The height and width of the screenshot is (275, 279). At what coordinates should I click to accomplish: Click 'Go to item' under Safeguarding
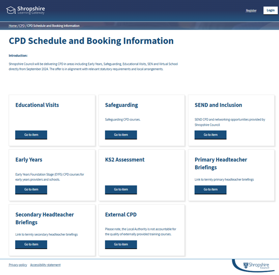point(121,135)
